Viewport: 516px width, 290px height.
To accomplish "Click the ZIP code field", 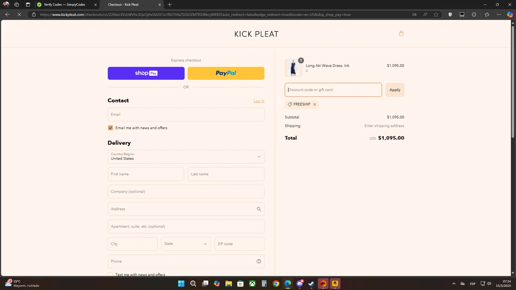I will (x=239, y=244).
